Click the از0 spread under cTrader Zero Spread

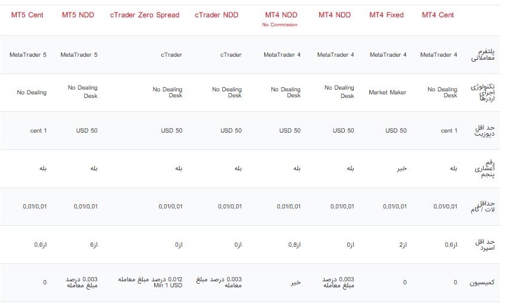pyautogui.click(x=179, y=245)
